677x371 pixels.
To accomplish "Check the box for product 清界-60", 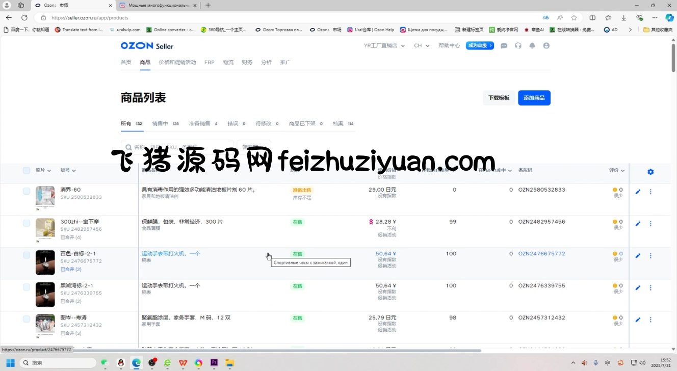I will coord(27,191).
